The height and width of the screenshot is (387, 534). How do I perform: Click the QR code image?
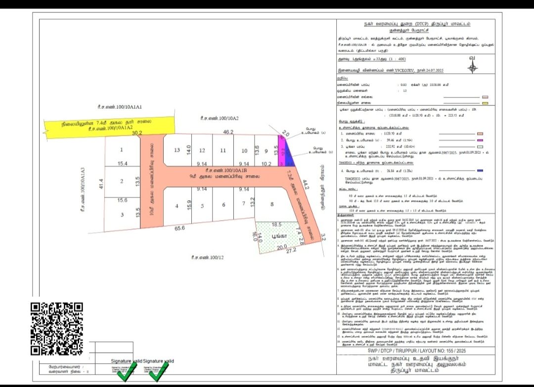click(x=56, y=329)
